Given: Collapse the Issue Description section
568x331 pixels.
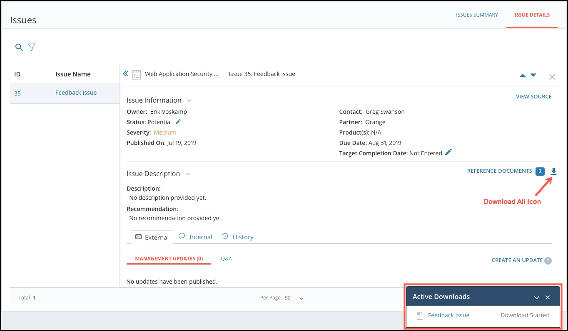Looking at the screenshot, I should (188, 174).
